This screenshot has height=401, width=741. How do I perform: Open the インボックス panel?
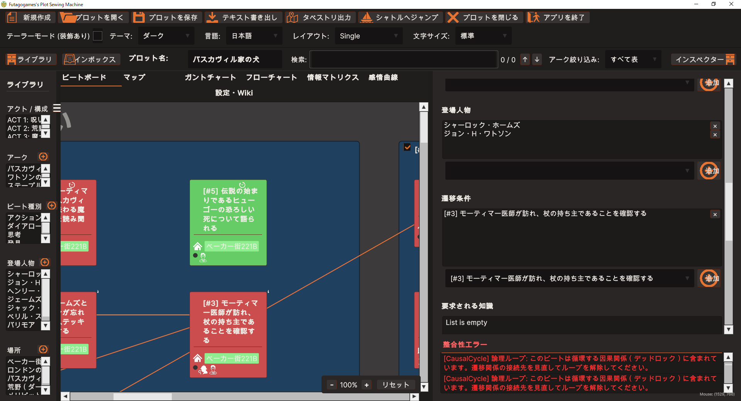91,59
